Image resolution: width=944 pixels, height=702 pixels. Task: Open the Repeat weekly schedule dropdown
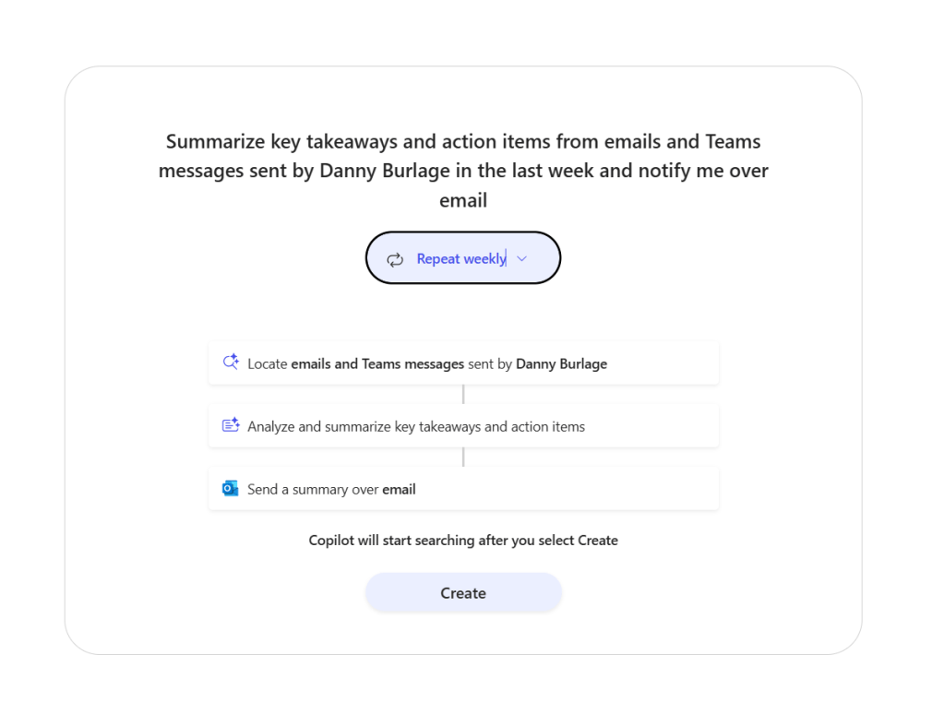(463, 258)
